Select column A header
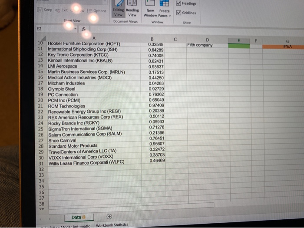 94,38
